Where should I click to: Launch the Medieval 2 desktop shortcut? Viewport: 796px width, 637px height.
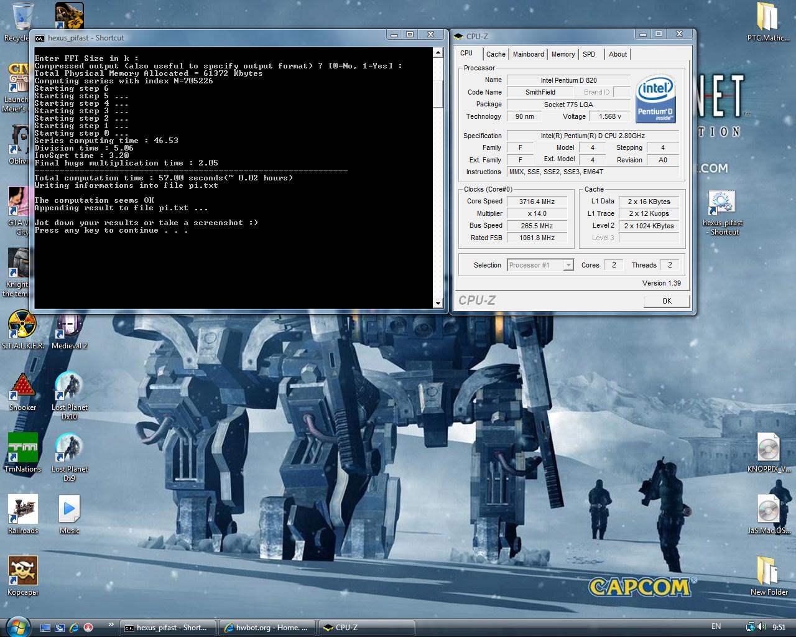click(69, 330)
